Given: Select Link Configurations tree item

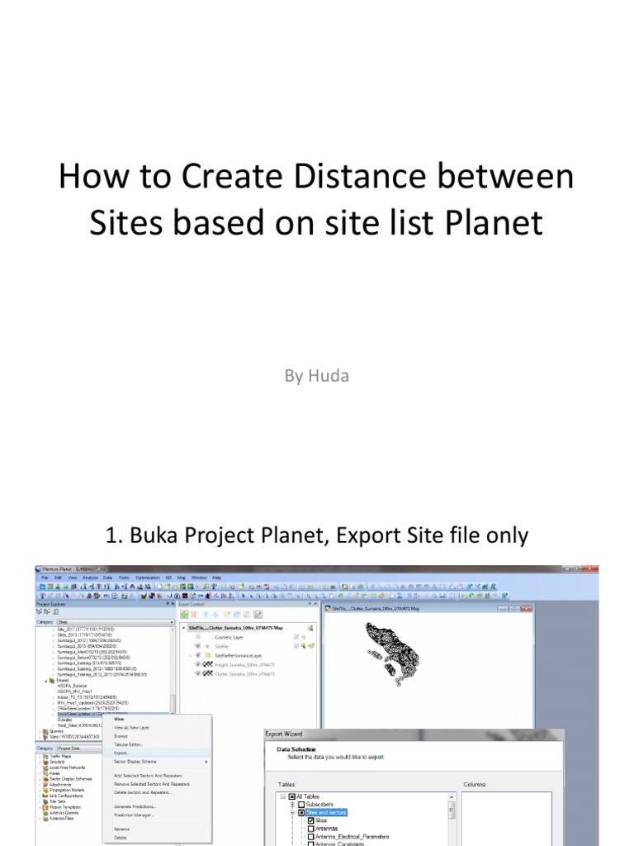Looking at the screenshot, I should (66, 796).
